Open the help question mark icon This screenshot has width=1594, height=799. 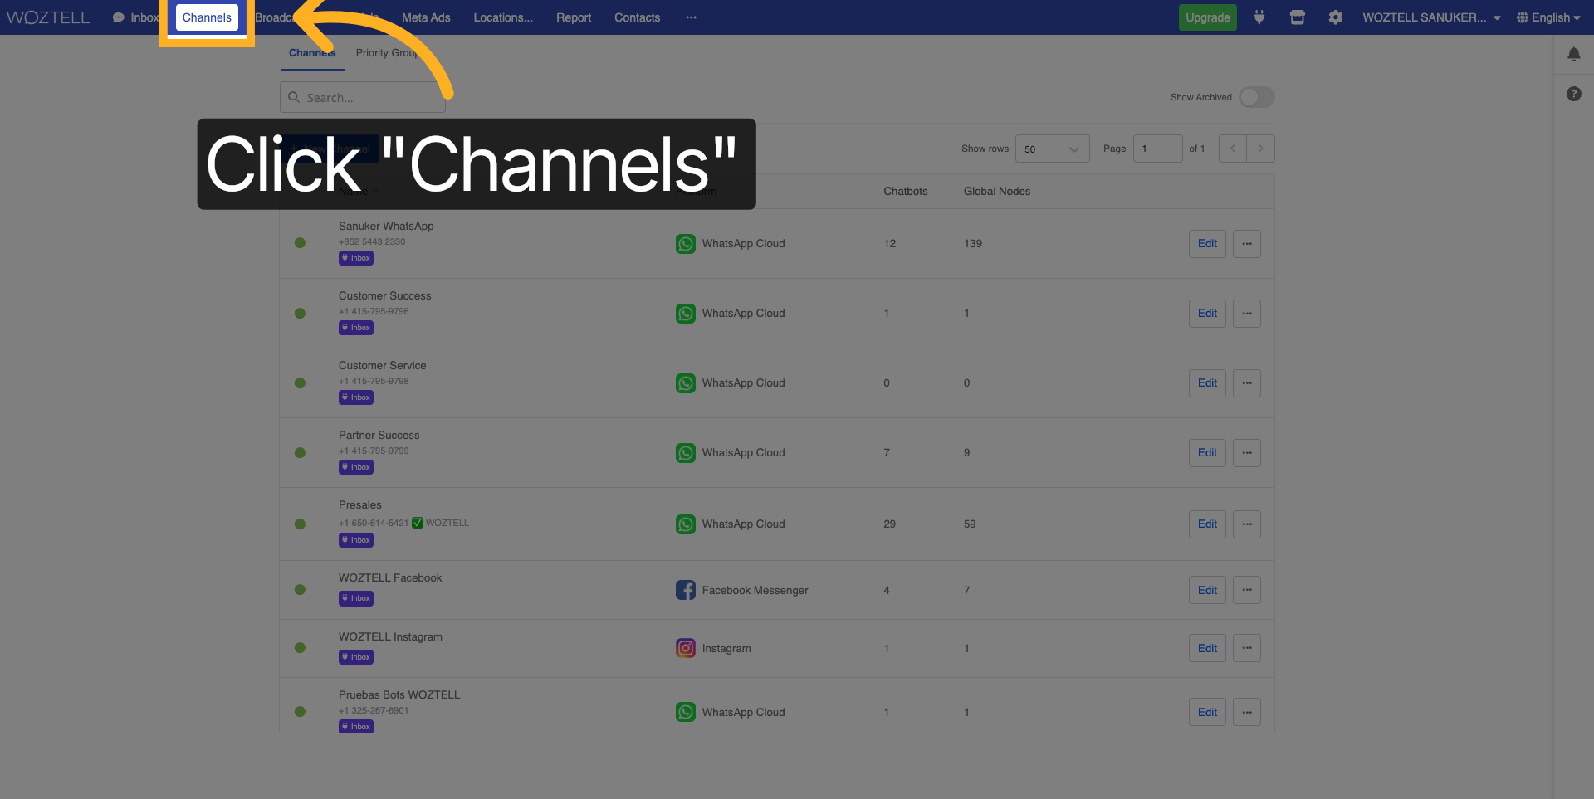pyautogui.click(x=1573, y=94)
